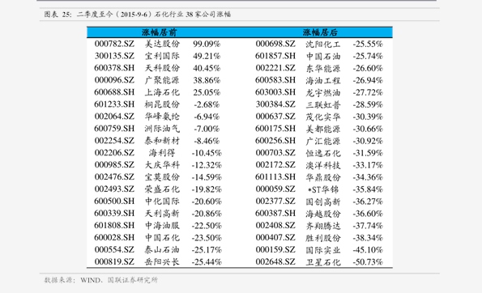
Task: Select stock code 002206.SZ
Action: click(x=114, y=153)
